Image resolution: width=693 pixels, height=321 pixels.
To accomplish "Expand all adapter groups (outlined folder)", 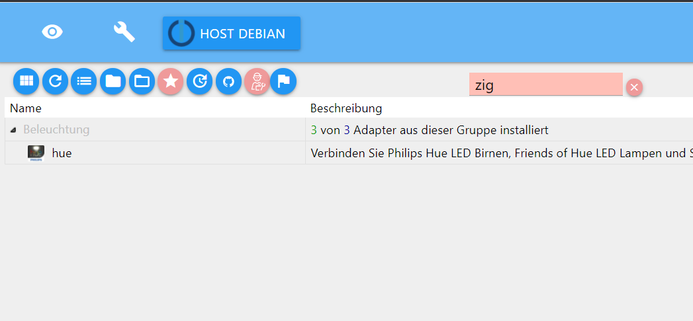I will [x=142, y=81].
